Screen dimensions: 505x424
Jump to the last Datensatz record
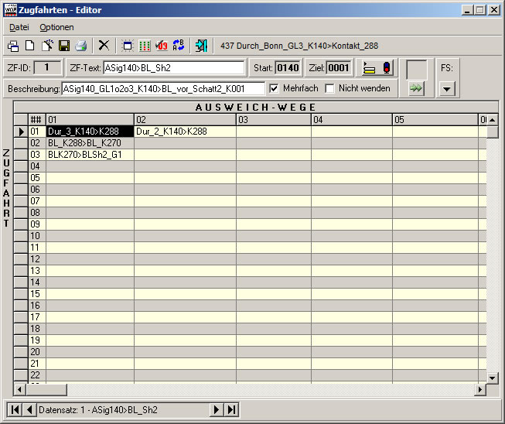231,410
